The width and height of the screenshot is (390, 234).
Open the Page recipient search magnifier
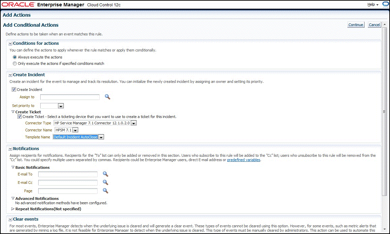105,191
